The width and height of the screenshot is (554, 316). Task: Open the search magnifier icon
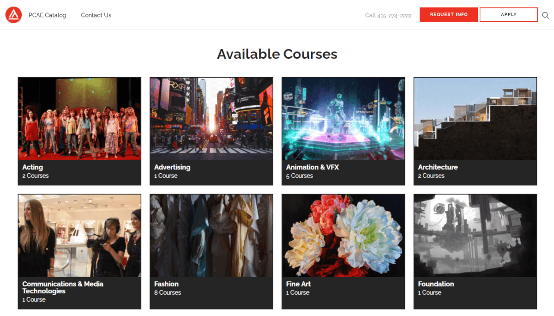pos(545,15)
